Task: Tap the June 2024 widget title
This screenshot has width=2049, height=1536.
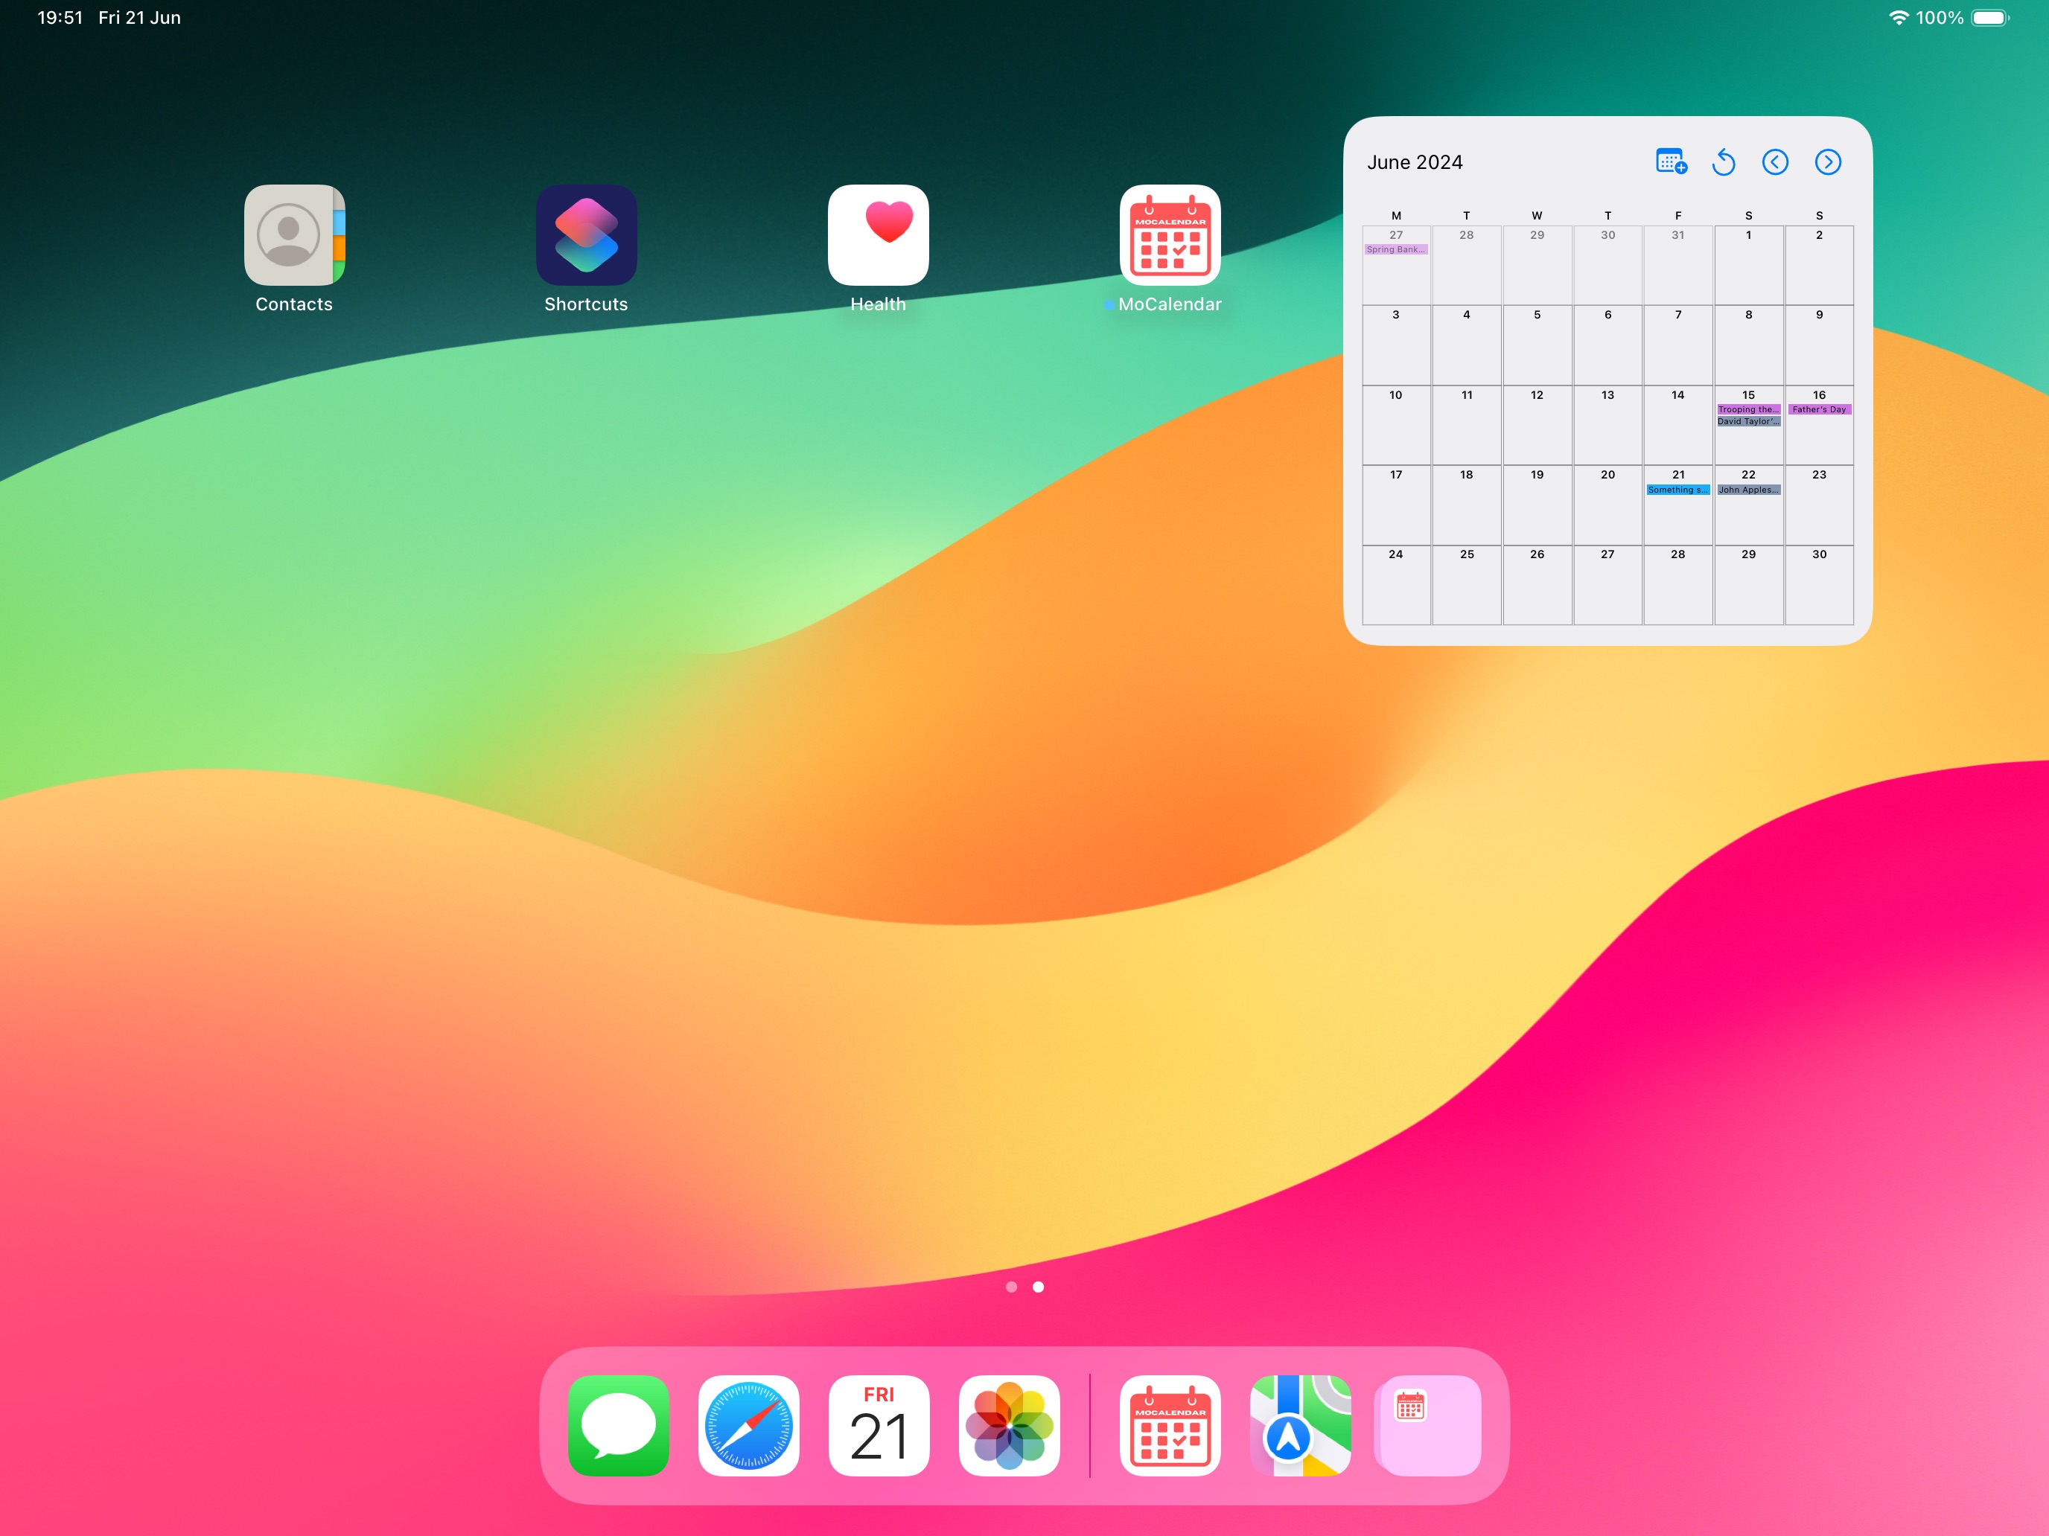Action: click(1415, 162)
